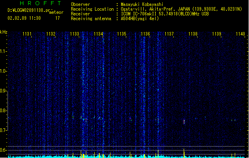Click the 'Receiving Location' label
249x158 pixels.
92,9
